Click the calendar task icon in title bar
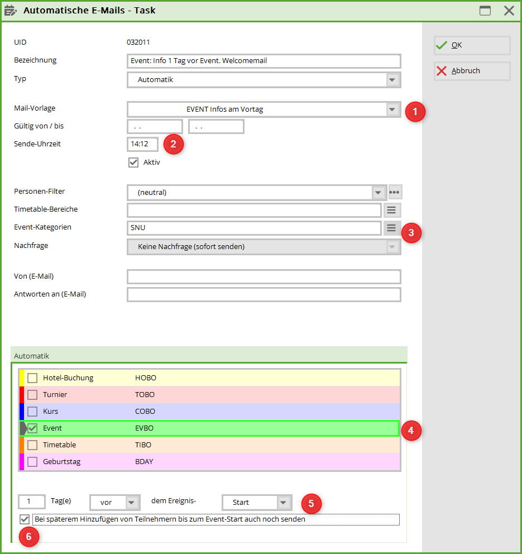This screenshot has width=522, height=554. coord(11,11)
